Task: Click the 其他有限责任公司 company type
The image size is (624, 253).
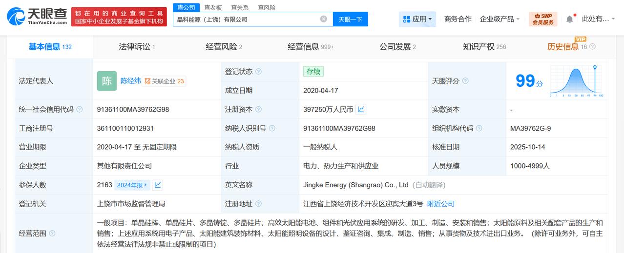Action: pos(125,166)
